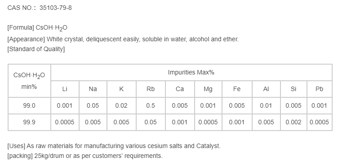Click the 0.5 value under Rb
Viewport: 338px width, 166px height.
tap(151, 105)
